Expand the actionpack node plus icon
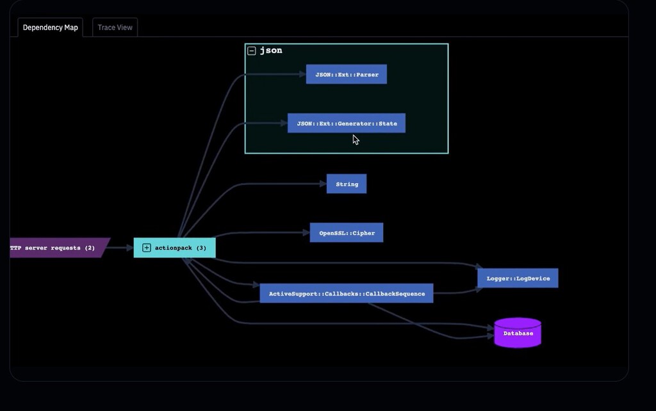 (147, 248)
